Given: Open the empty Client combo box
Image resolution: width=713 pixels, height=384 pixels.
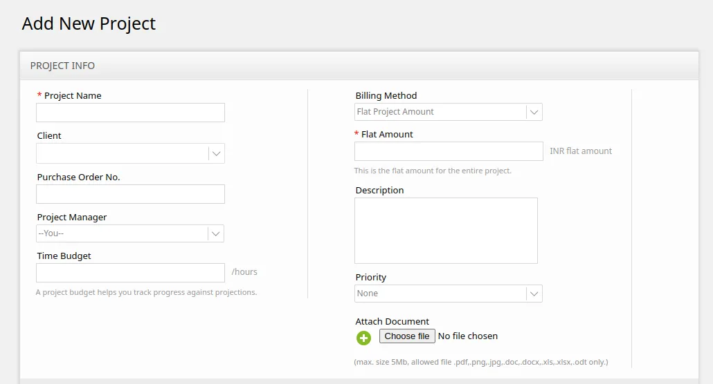Looking at the screenshot, I should coord(131,153).
